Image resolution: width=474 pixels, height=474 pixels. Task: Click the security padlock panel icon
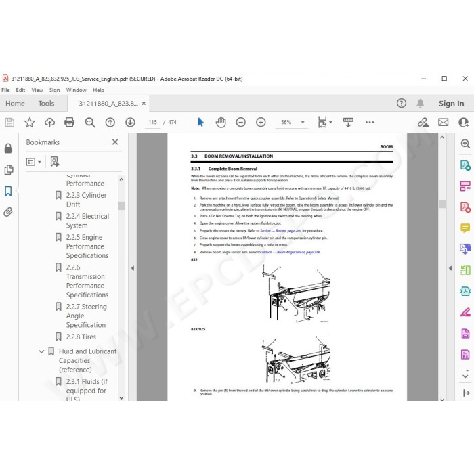coord(8,148)
